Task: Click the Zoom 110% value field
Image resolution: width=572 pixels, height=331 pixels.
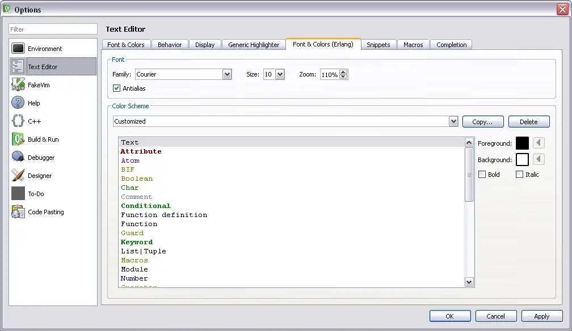Action: coord(329,74)
